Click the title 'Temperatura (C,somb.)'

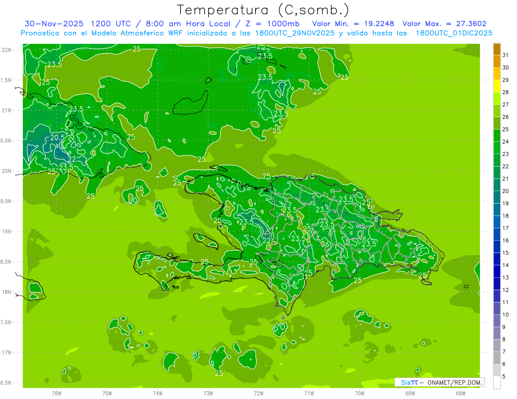(263, 10)
